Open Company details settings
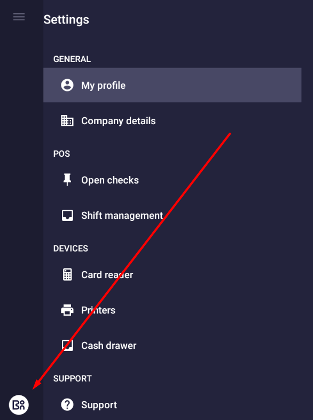 click(173, 120)
